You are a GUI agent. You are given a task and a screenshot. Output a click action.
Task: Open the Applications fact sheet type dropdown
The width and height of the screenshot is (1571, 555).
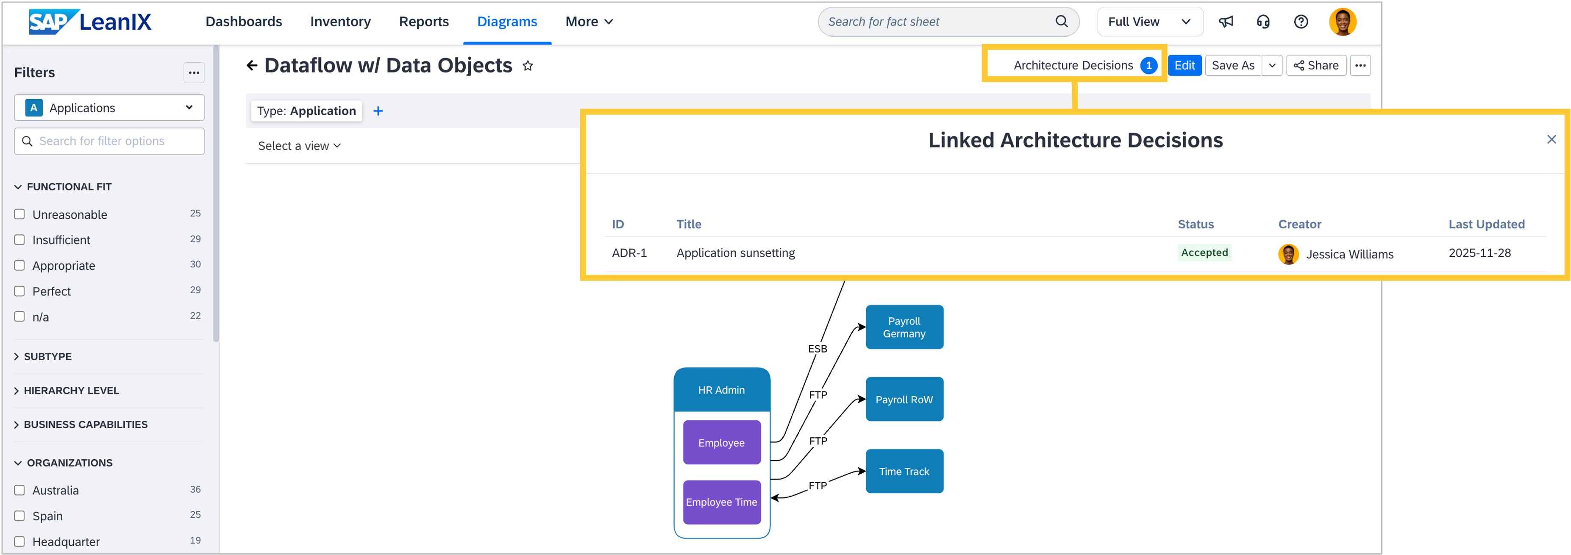(x=109, y=108)
